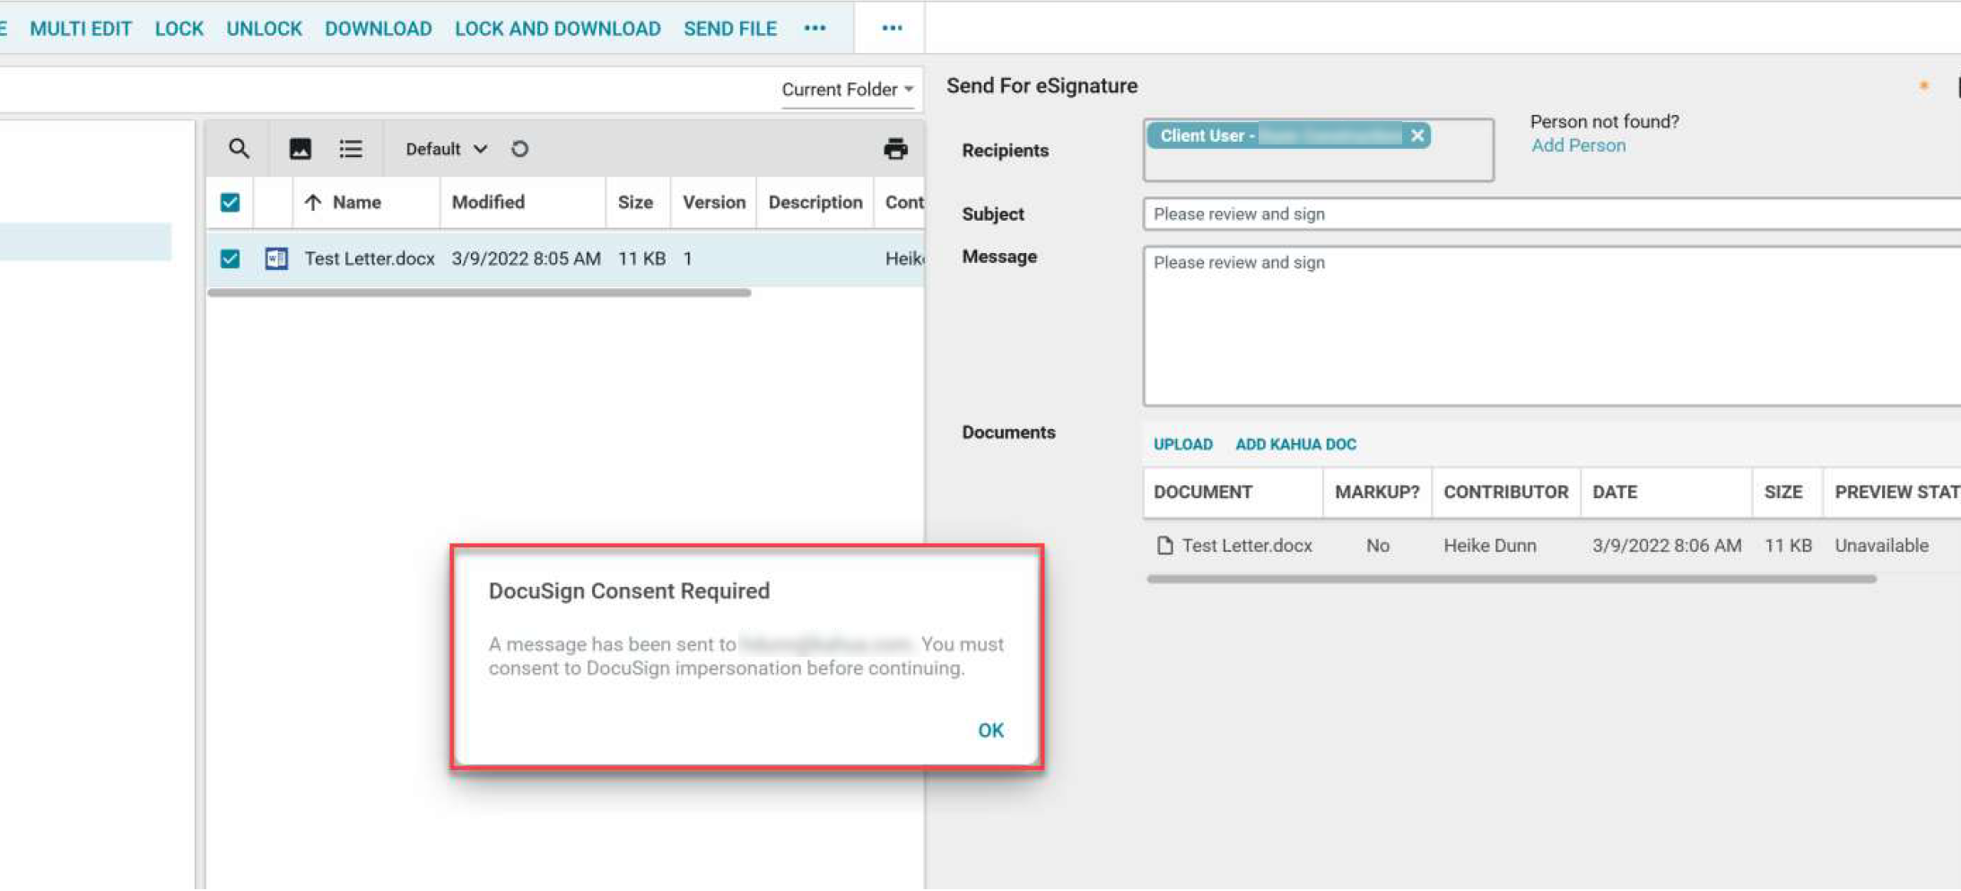
Task: Switch to thumbnail image view
Action: tap(300, 149)
